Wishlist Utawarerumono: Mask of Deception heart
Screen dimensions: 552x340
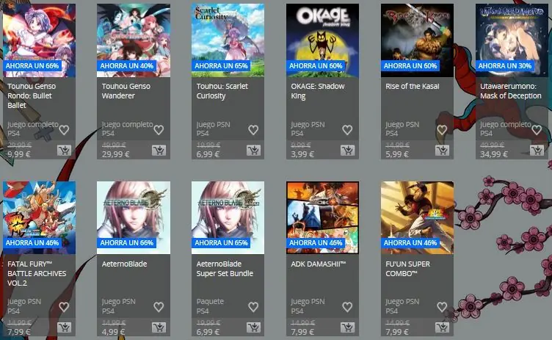537,130
